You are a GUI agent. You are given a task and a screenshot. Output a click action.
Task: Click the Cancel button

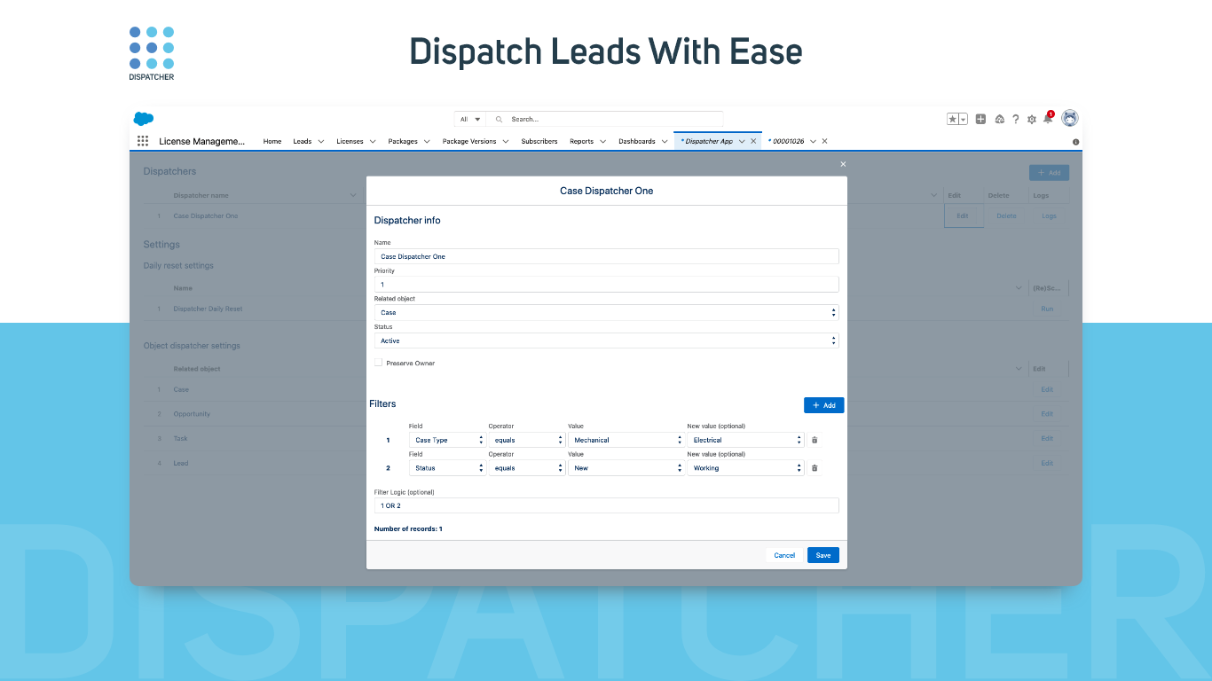coord(784,555)
